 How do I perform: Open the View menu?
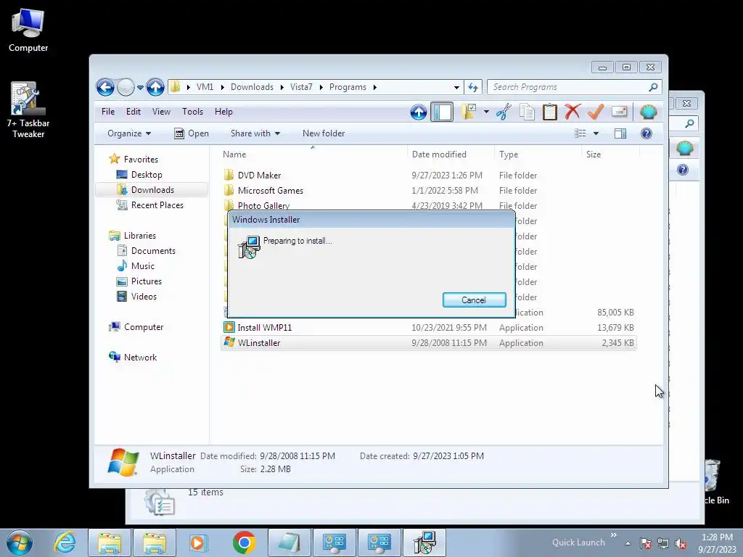coord(161,112)
